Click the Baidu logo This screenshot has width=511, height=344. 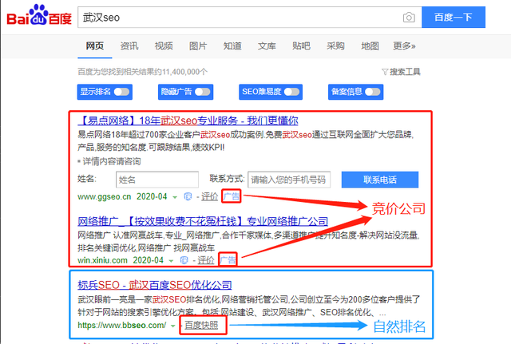[39, 15]
